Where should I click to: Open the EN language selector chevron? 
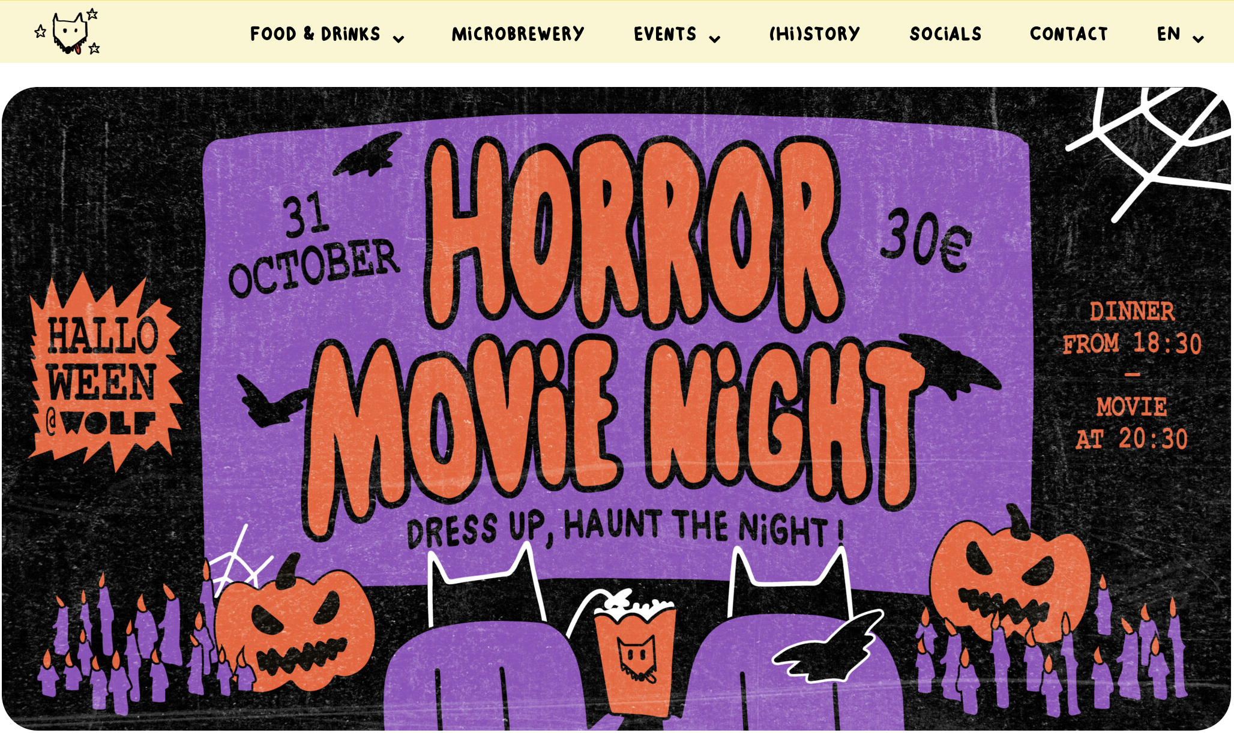[1198, 40]
